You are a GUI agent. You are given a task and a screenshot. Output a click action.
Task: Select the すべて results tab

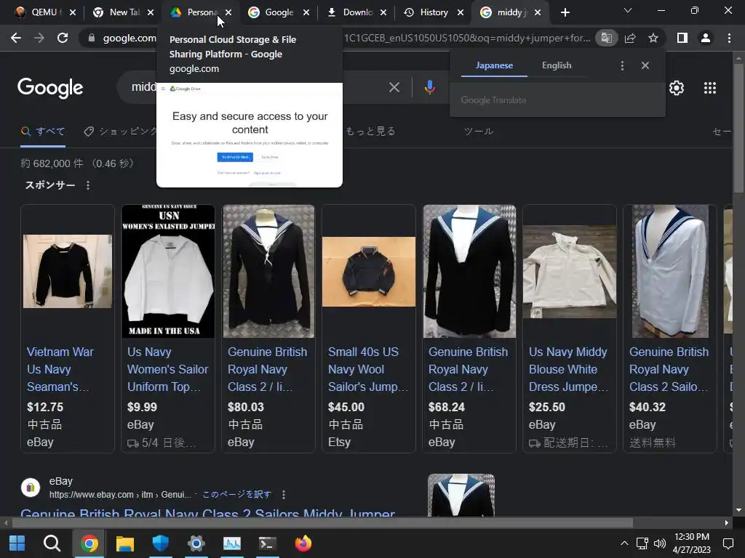click(43, 132)
